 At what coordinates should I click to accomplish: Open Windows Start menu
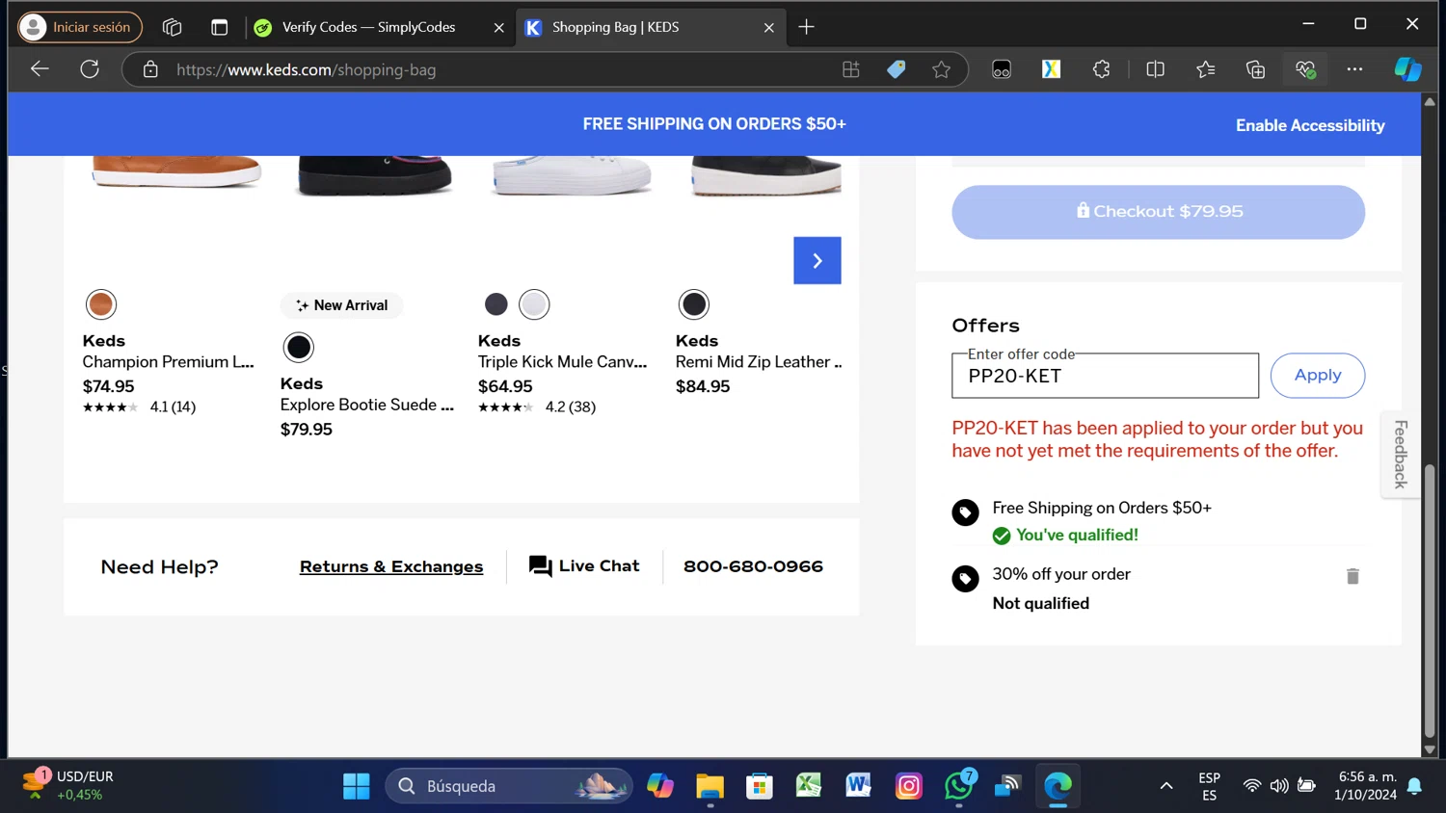[x=357, y=786]
